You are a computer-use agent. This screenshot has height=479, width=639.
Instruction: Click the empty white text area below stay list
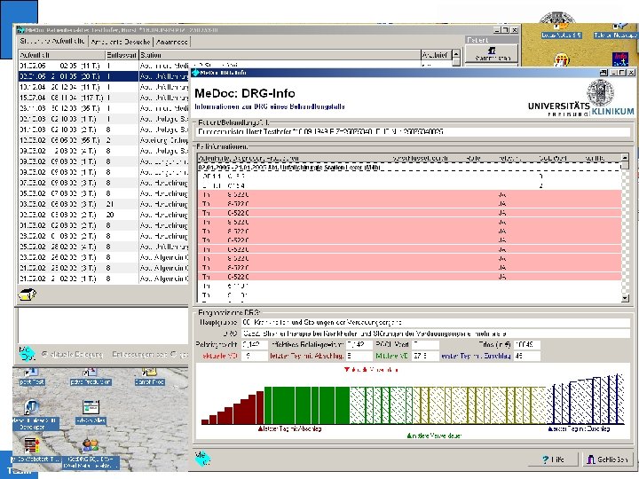click(103, 326)
